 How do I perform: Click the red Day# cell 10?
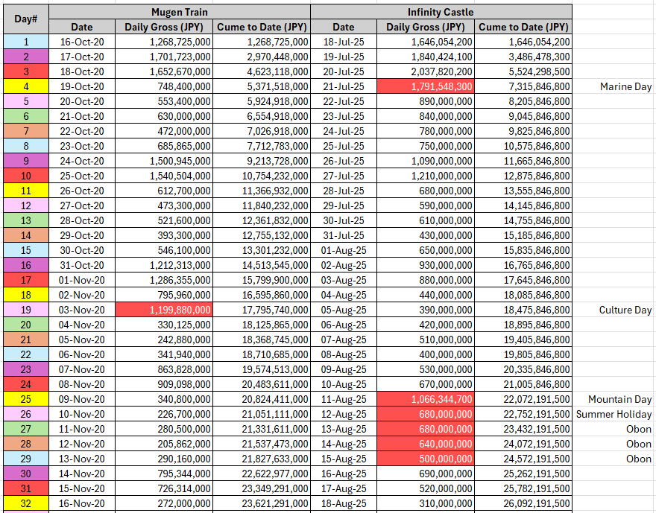click(x=26, y=176)
